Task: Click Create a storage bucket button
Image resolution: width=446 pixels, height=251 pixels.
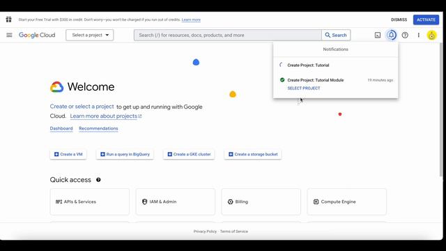Action: tap(253, 154)
